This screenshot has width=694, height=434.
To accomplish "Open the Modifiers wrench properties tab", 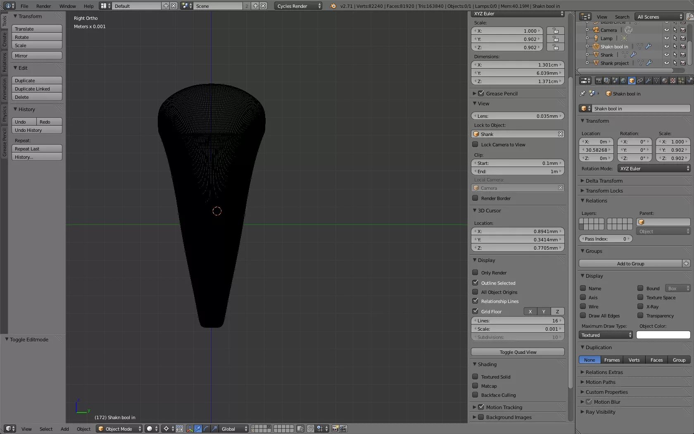I will pos(648,81).
